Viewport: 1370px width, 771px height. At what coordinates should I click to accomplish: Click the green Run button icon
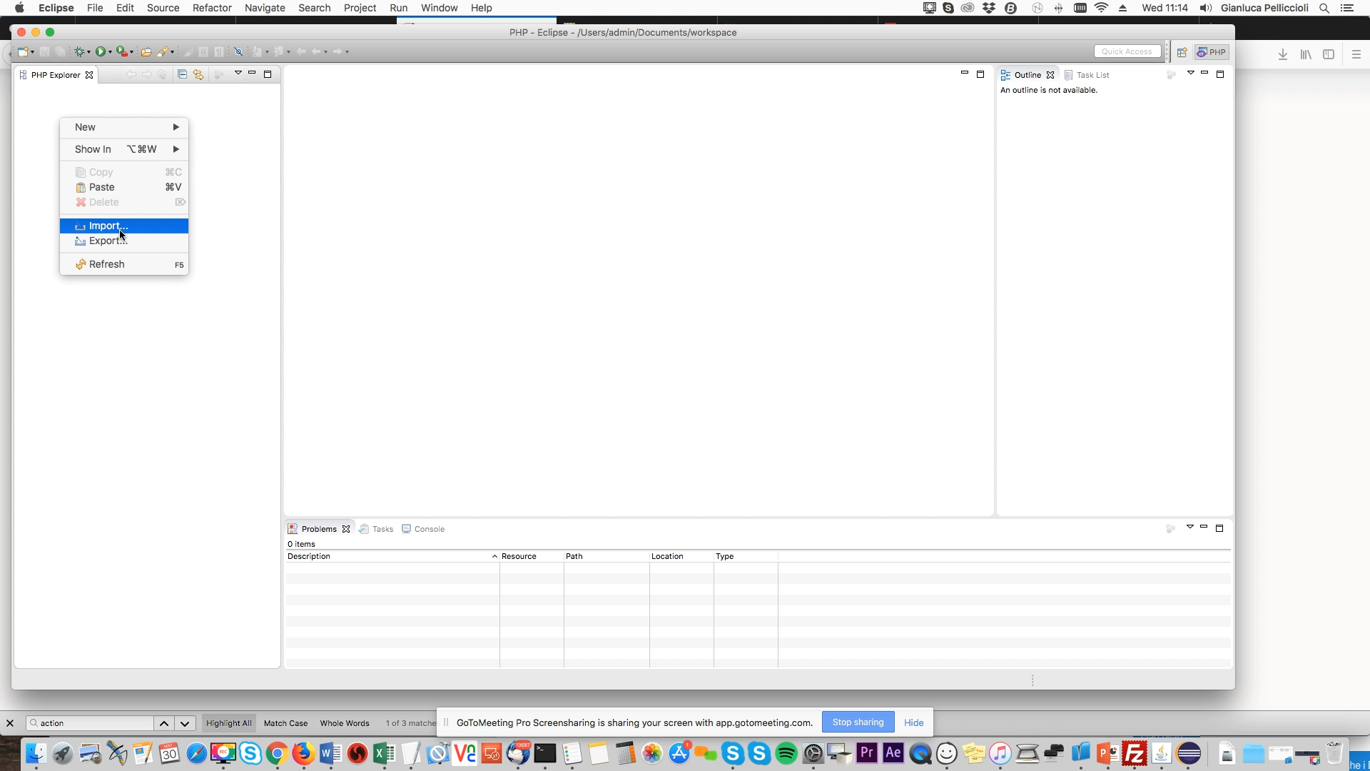[101, 51]
